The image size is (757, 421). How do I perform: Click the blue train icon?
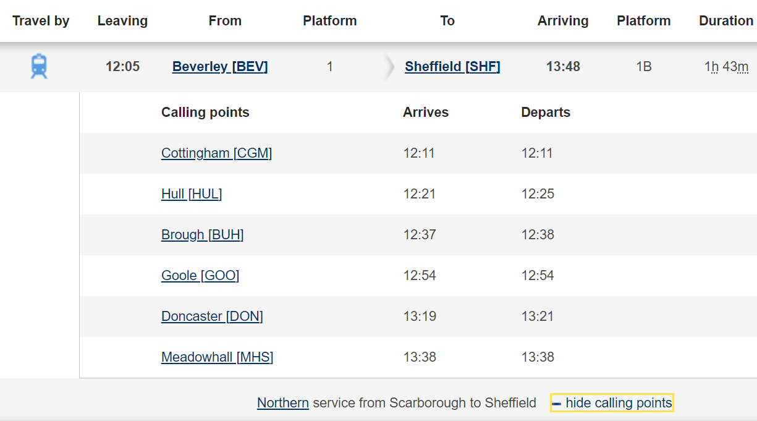[x=39, y=66]
